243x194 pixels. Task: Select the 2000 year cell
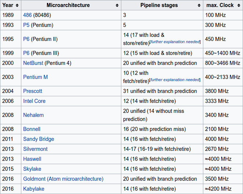click(x=11, y=63)
